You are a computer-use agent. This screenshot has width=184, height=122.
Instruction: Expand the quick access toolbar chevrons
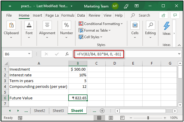[10, 6]
